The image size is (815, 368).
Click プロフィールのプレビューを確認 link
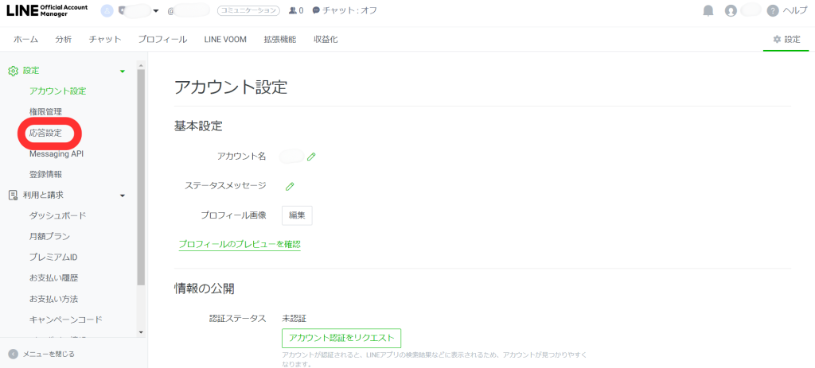(240, 245)
